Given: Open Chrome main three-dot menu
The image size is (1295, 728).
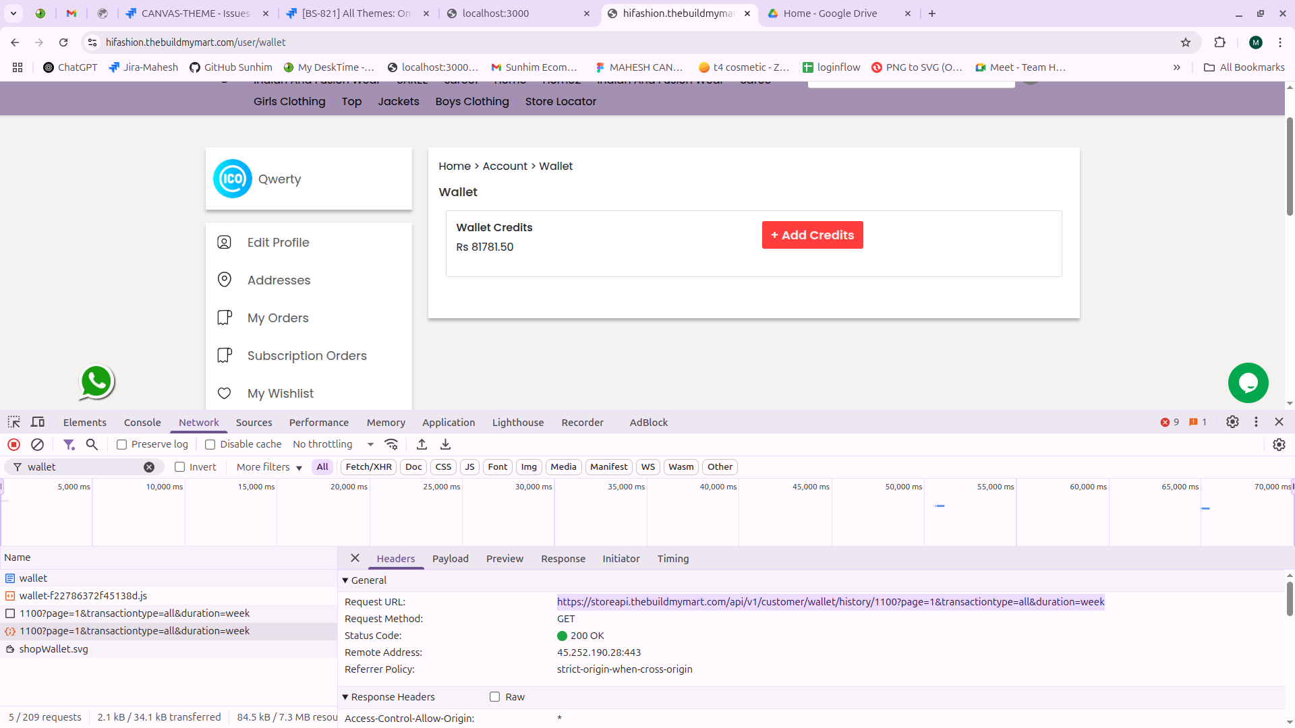Looking at the screenshot, I should 1279,42.
